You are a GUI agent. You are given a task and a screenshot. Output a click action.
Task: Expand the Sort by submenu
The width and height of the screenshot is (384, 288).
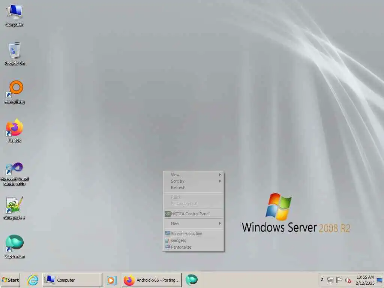coord(193,181)
